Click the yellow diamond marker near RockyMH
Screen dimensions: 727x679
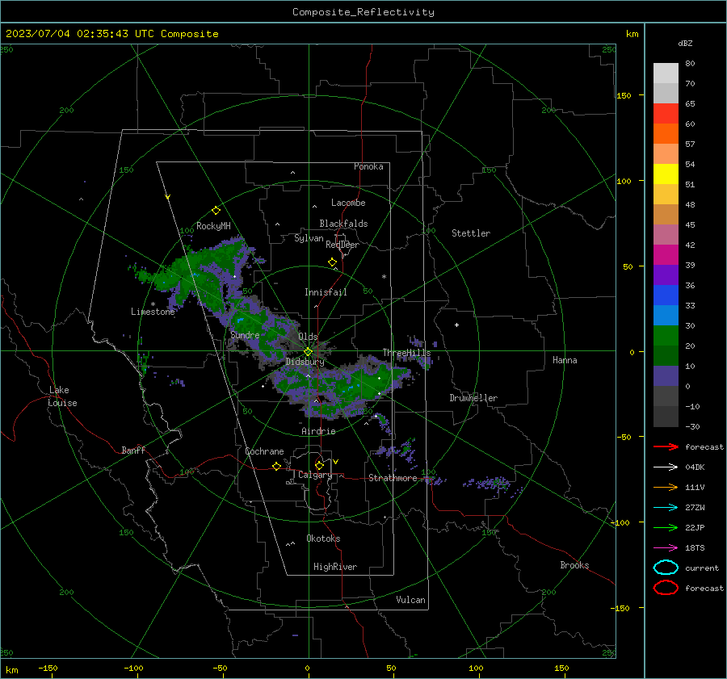click(x=216, y=211)
